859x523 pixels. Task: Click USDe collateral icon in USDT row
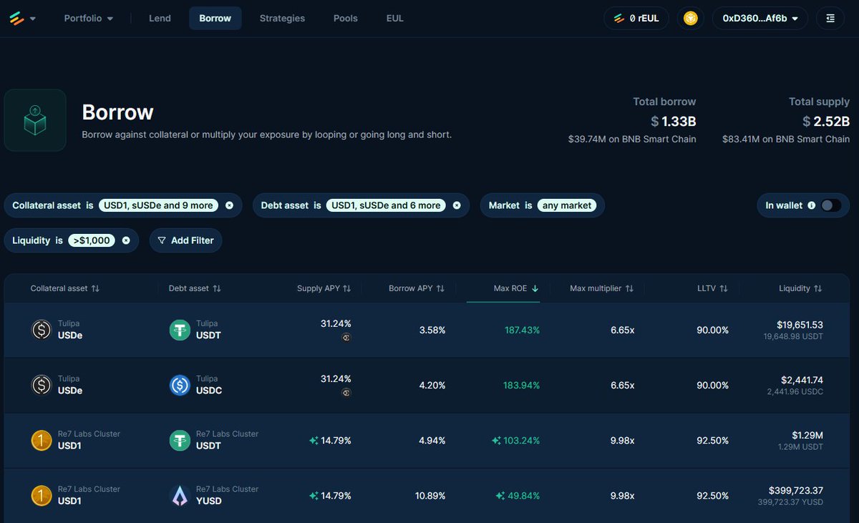coord(42,329)
